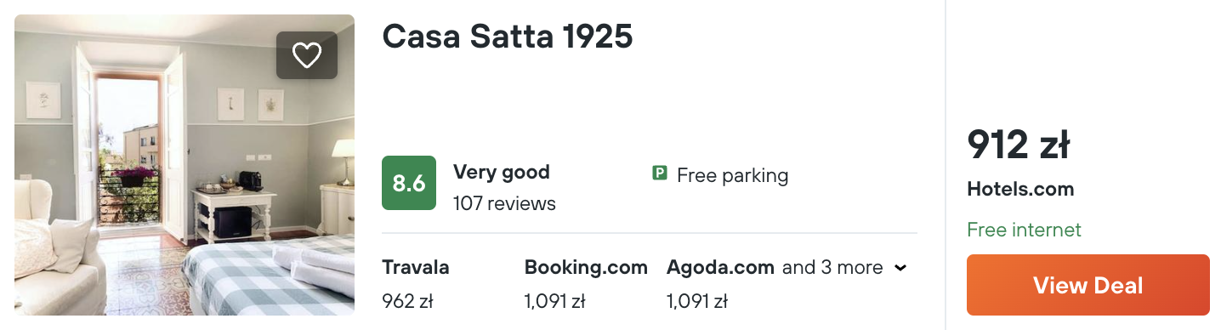Screen dimensions: 1221x330
Task: Click the Free parking text
Action: click(x=732, y=175)
